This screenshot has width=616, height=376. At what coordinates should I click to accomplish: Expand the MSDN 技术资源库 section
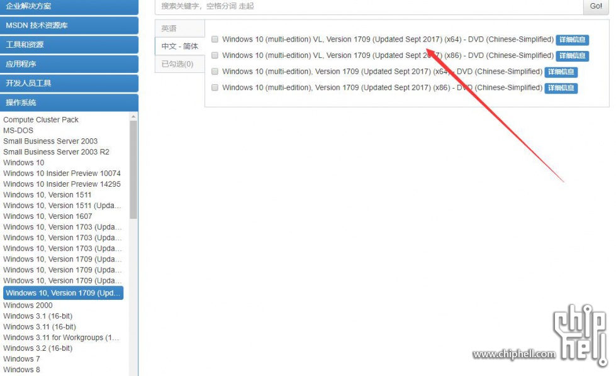click(69, 26)
